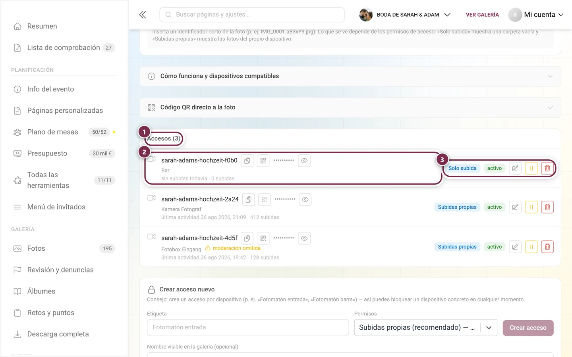Edit the Fotobox Eingang access

[x=515, y=247]
